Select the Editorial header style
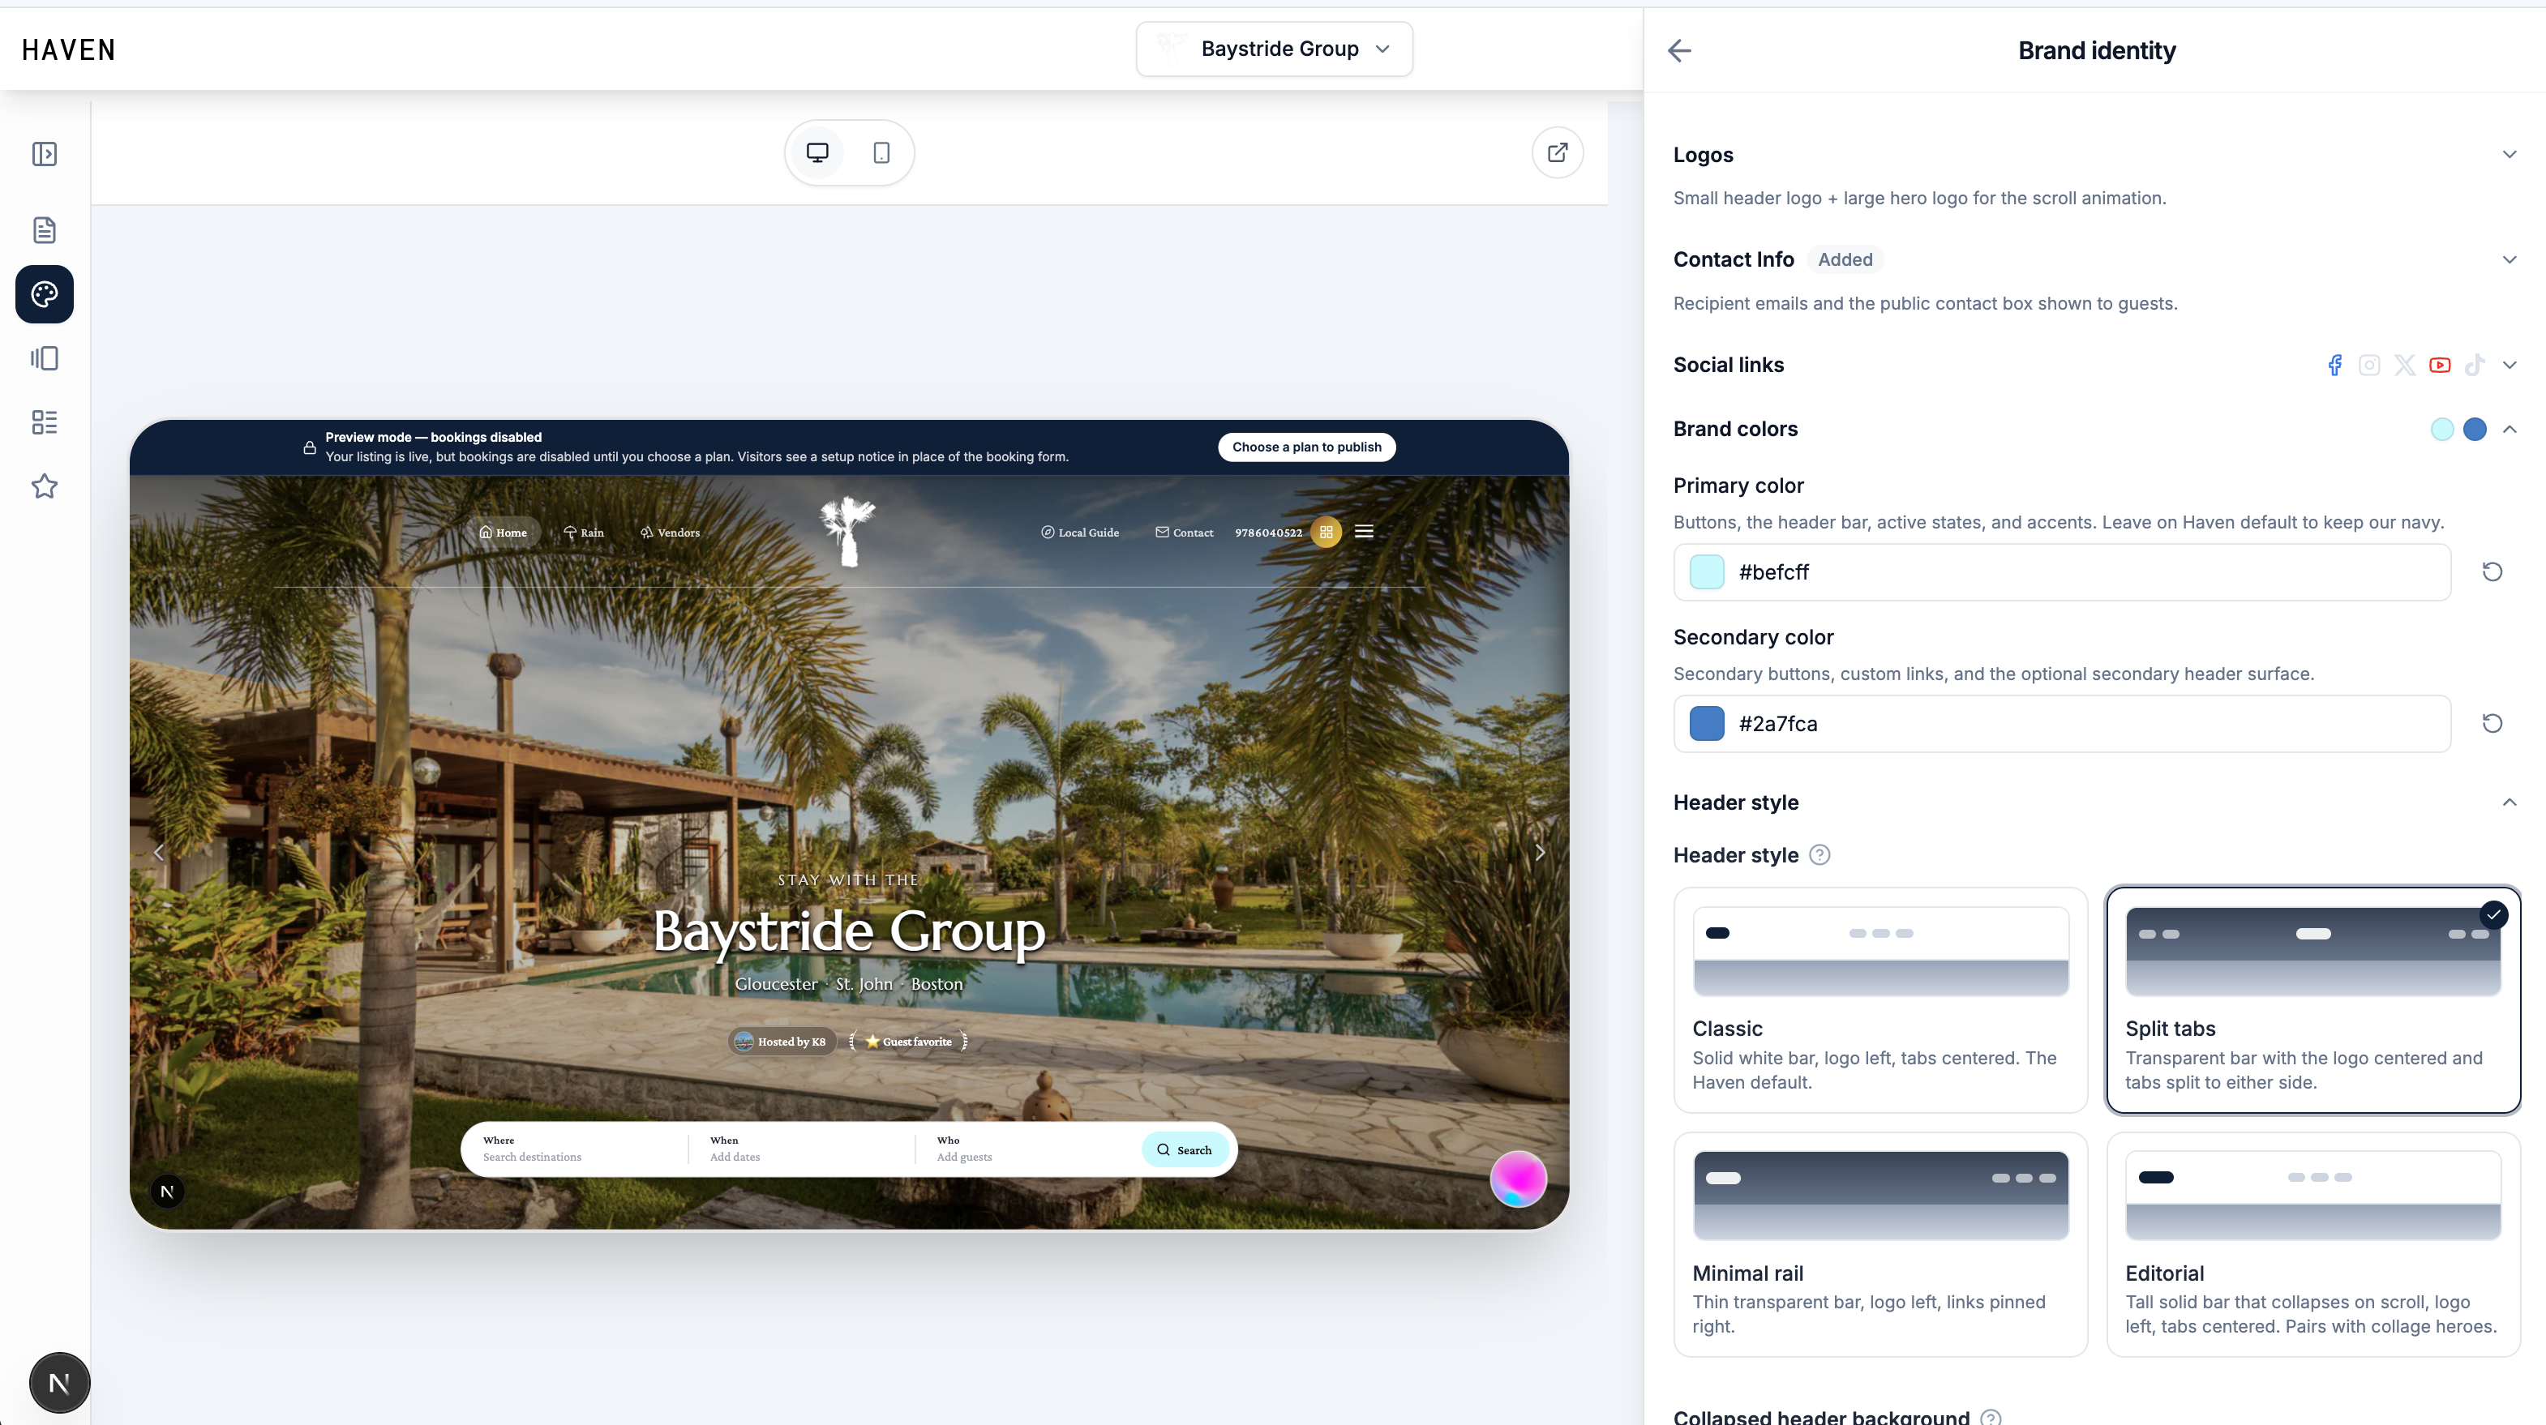 2312,1244
